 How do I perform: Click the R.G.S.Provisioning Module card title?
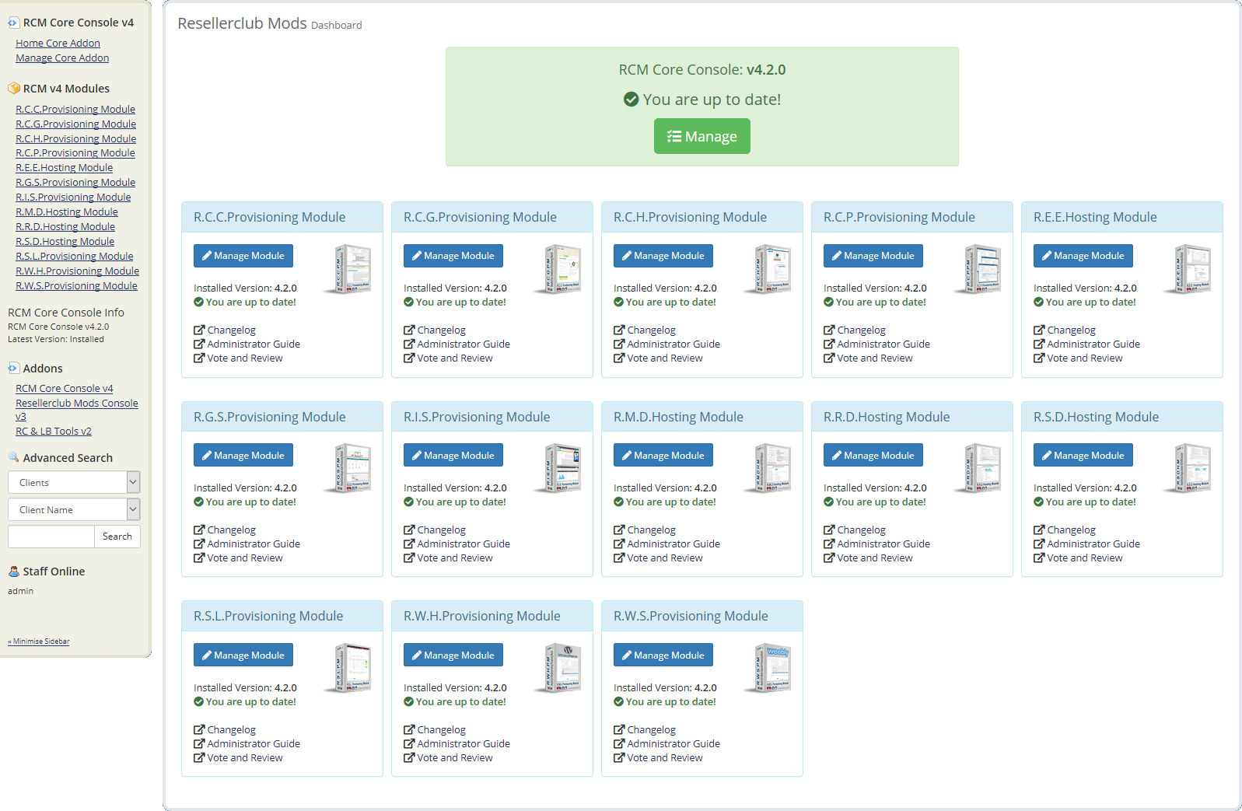[270, 417]
